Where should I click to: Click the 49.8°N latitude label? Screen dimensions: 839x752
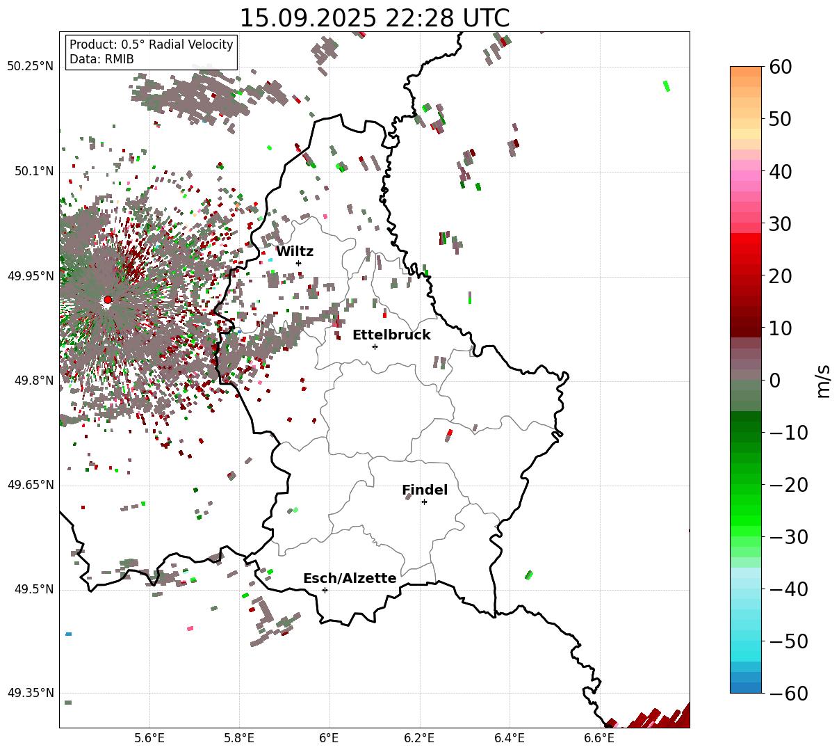pos(33,381)
